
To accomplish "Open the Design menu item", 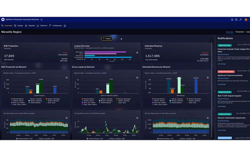I will 18,26.
